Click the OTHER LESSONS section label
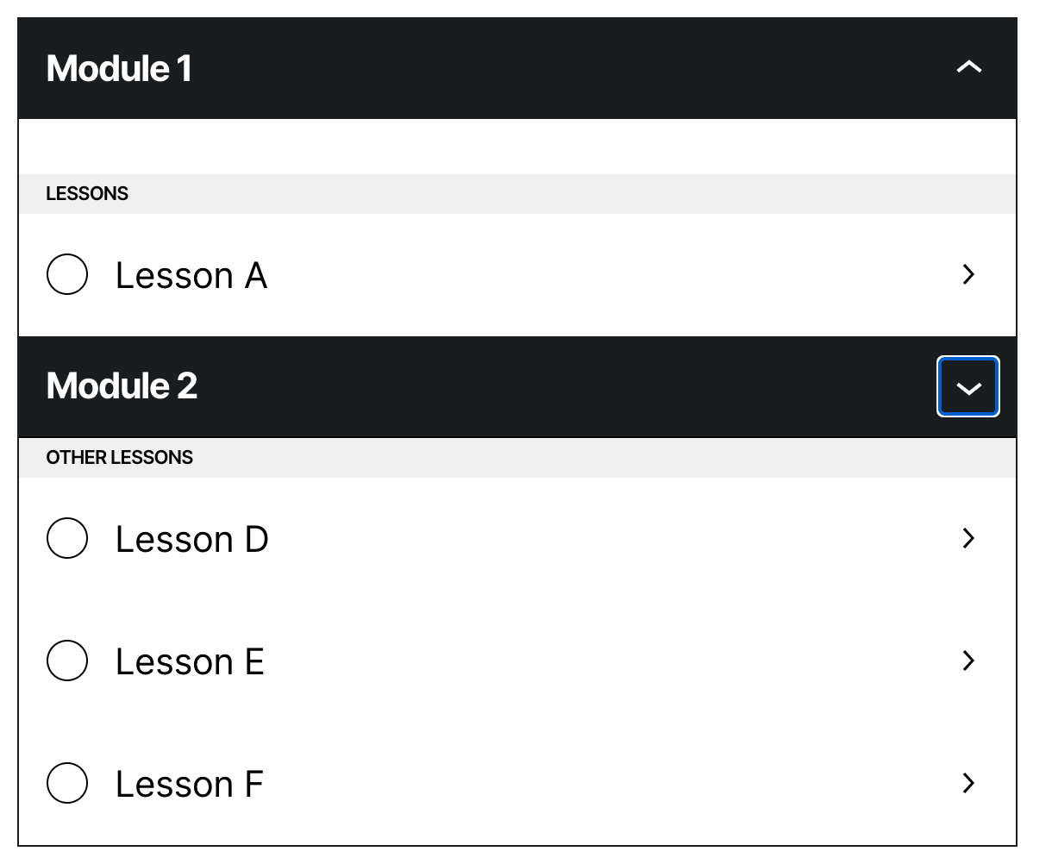1052x864 pixels. [120, 458]
